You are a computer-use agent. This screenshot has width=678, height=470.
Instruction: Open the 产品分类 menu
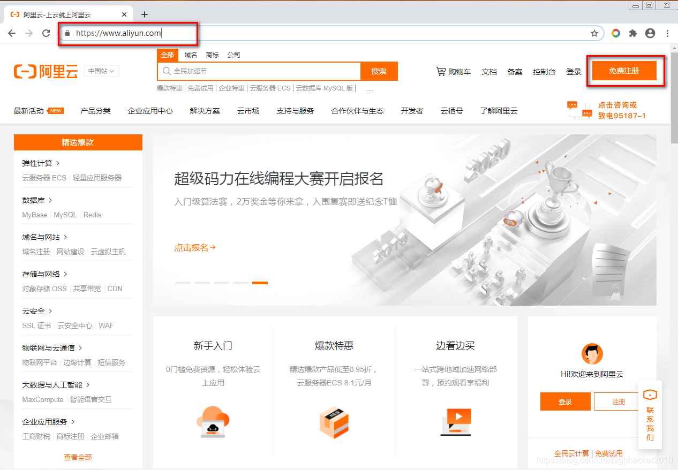coord(95,111)
